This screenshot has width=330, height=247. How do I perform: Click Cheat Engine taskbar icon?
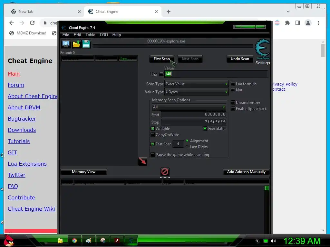[x=131, y=241]
